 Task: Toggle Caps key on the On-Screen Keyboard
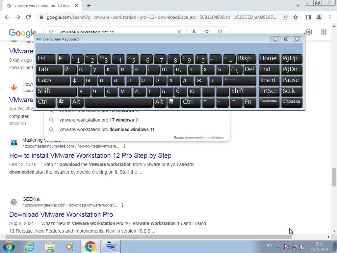coord(53,80)
